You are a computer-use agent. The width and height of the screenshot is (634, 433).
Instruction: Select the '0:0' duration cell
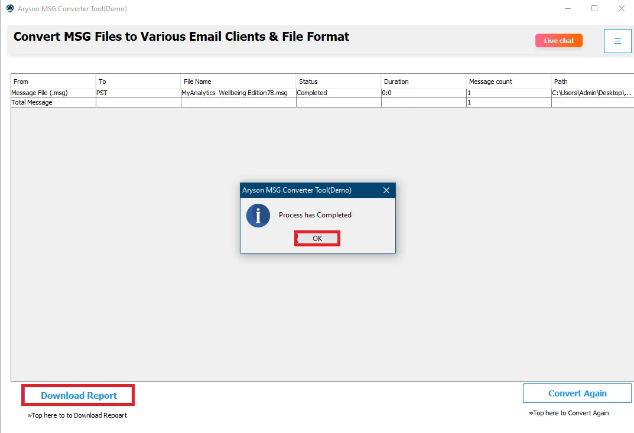[423, 93]
